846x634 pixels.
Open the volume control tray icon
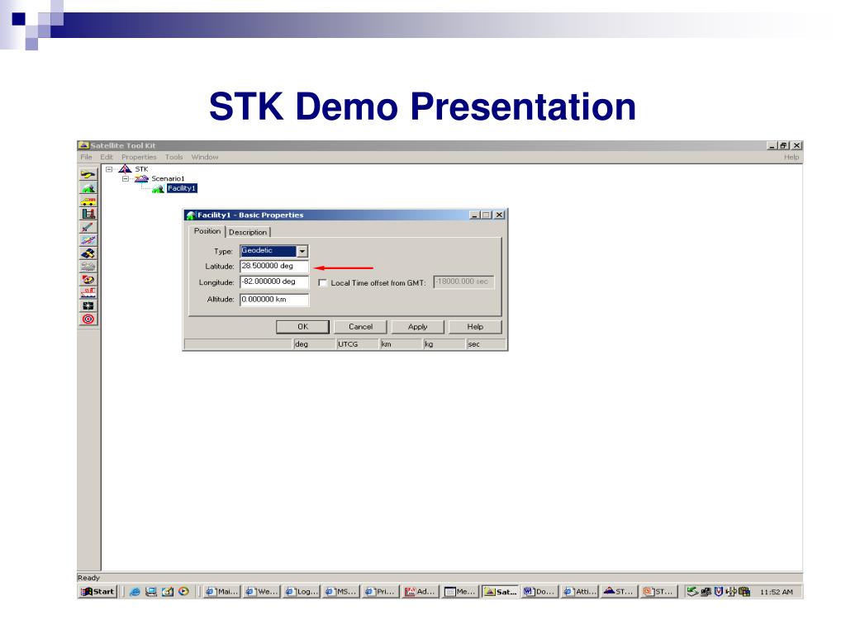pos(732,592)
